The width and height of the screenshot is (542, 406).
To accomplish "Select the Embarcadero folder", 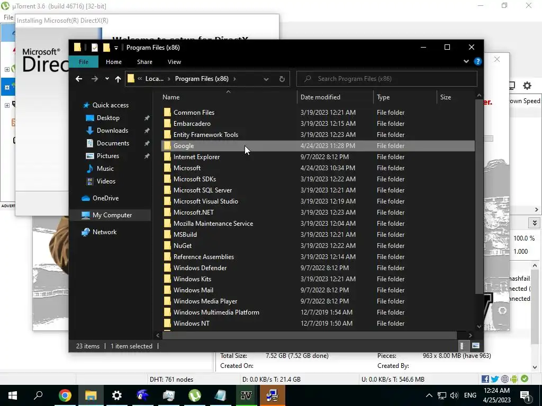I will [x=318, y=124].
